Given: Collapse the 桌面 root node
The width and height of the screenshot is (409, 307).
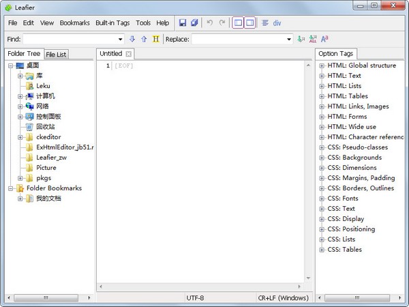Looking at the screenshot, I should (x=10, y=65).
